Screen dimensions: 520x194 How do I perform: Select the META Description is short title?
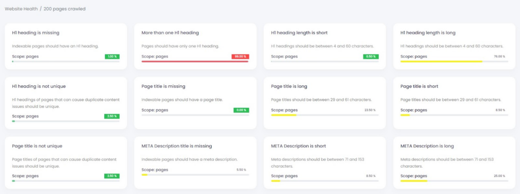coord(299,146)
